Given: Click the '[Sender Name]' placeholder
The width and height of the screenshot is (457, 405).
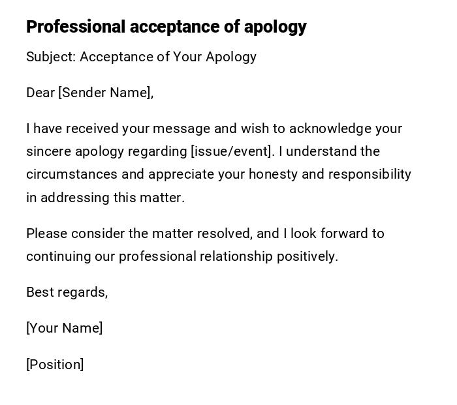Looking at the screenshot, I should tap(105, 93).
